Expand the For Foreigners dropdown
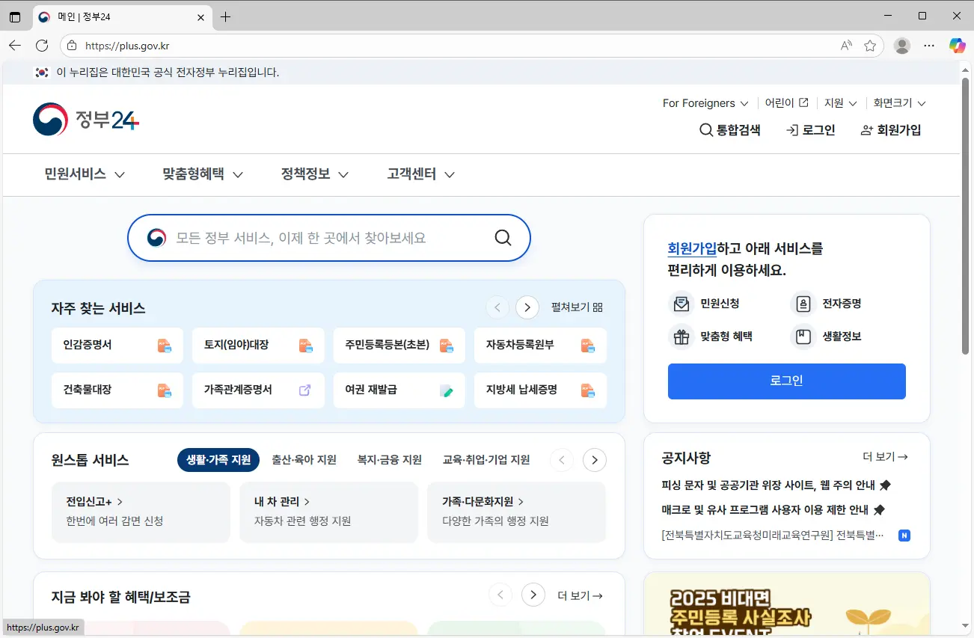Viewport: 974px width, 638px height. [703, 102]
